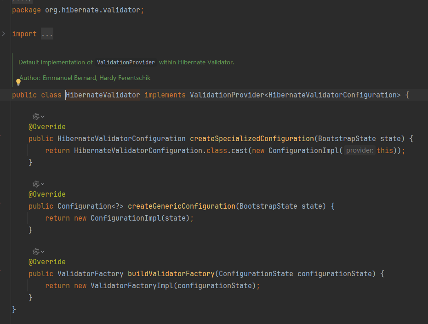Click the final closing brace of the class
Image resolution: width=428 pixels, height=324 pixels.
[x=14, y=310]
